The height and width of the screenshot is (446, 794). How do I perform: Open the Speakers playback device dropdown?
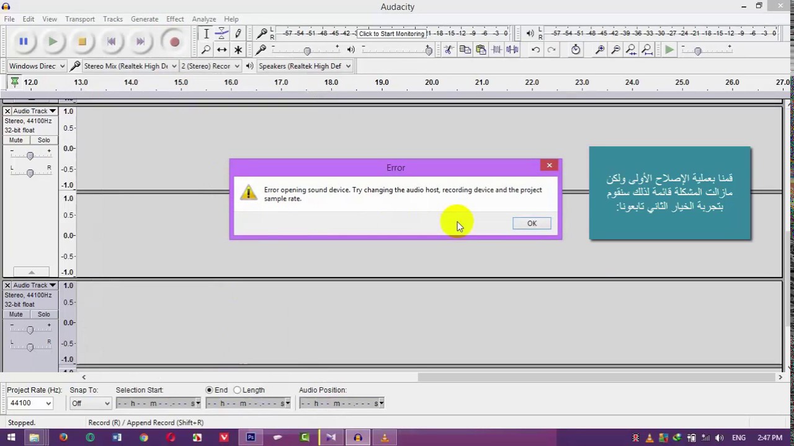(x=305, y=66)
